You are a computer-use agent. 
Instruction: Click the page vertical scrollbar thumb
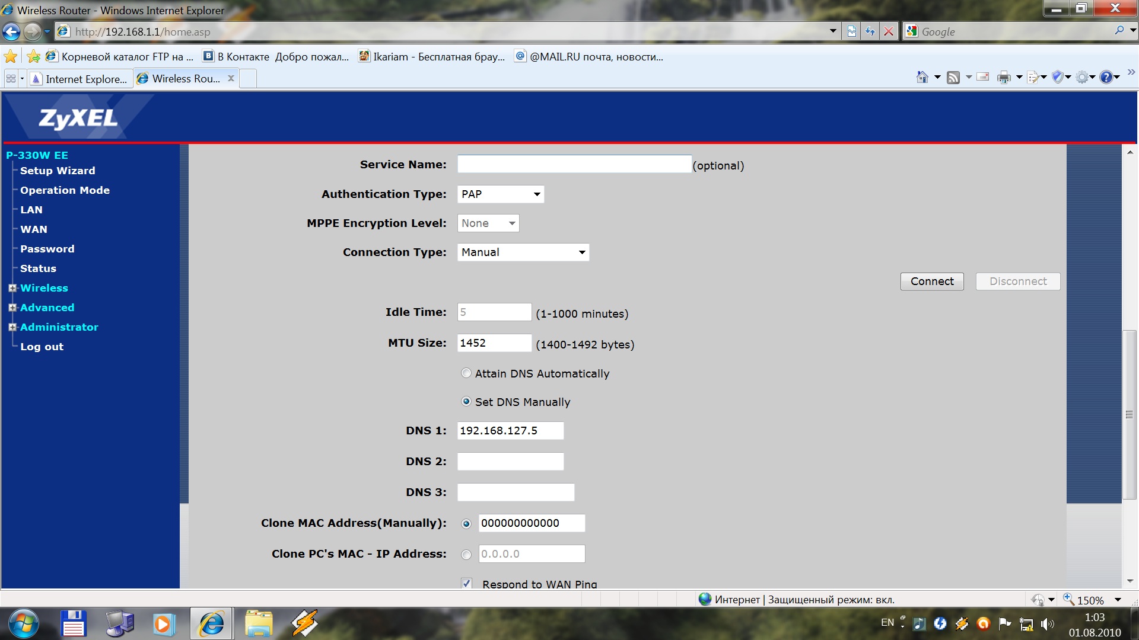coord(1130,415)
